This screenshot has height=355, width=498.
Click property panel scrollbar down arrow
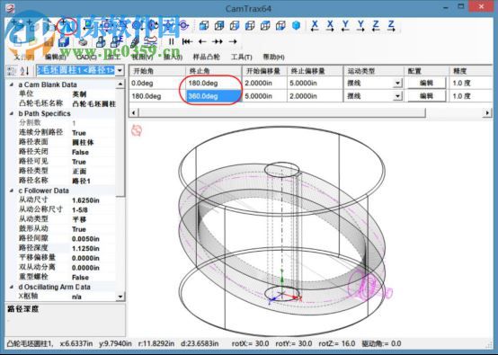[x=120, y=297]
